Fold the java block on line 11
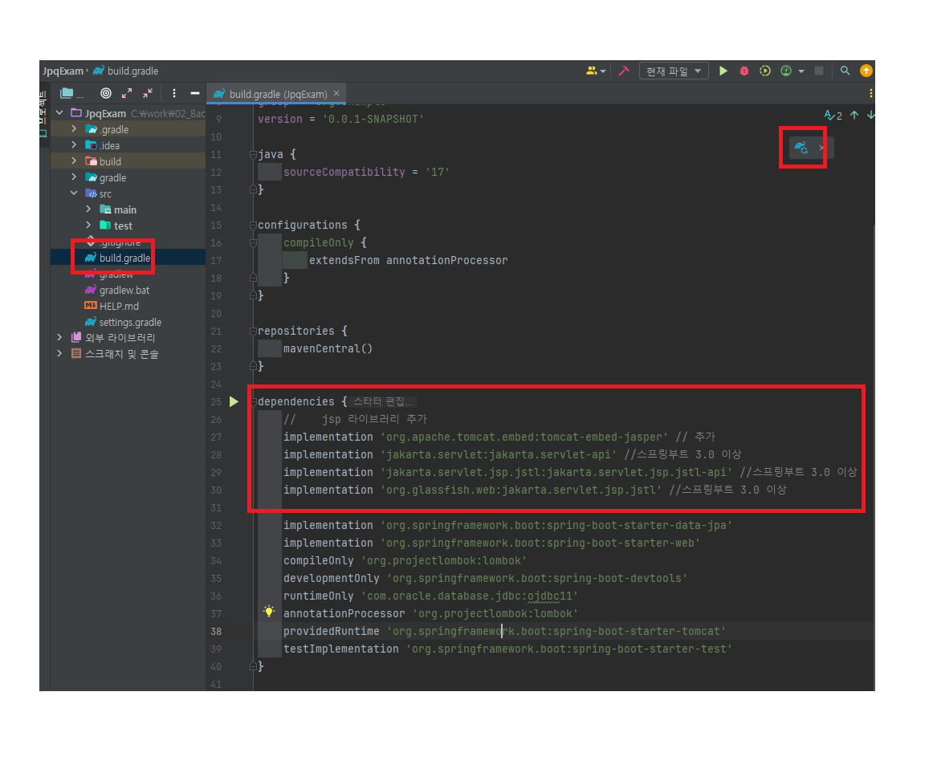This screenshot has width=929, height=765. point(253,155)
